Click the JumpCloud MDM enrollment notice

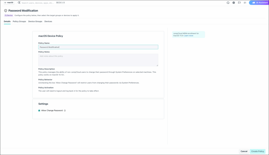[x=188, y=35]
